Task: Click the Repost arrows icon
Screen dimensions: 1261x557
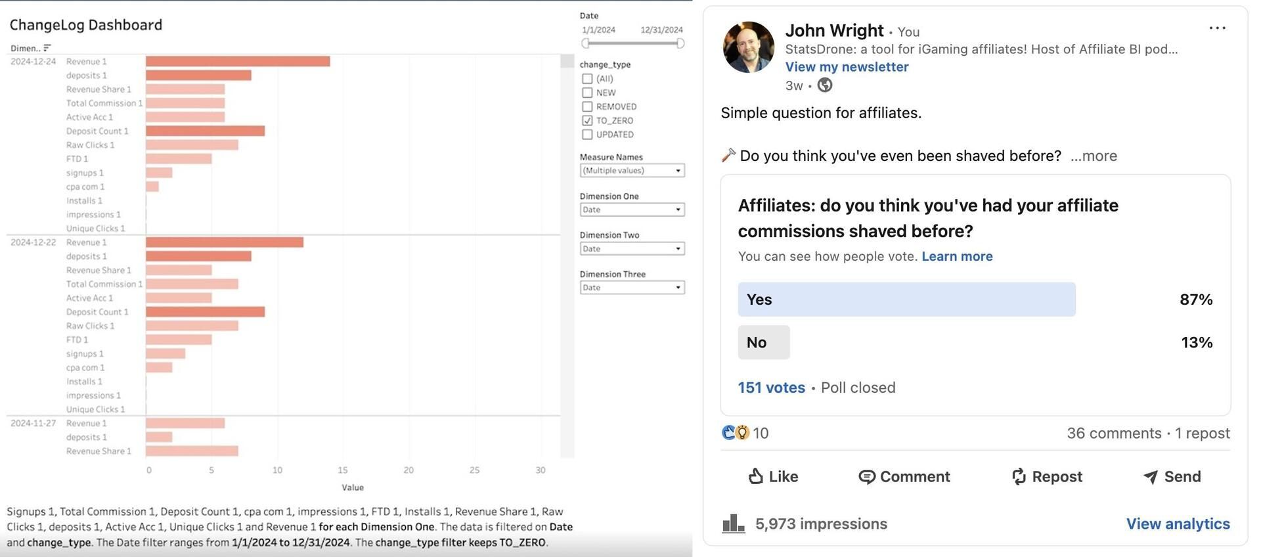Action: coord(1019,477)
